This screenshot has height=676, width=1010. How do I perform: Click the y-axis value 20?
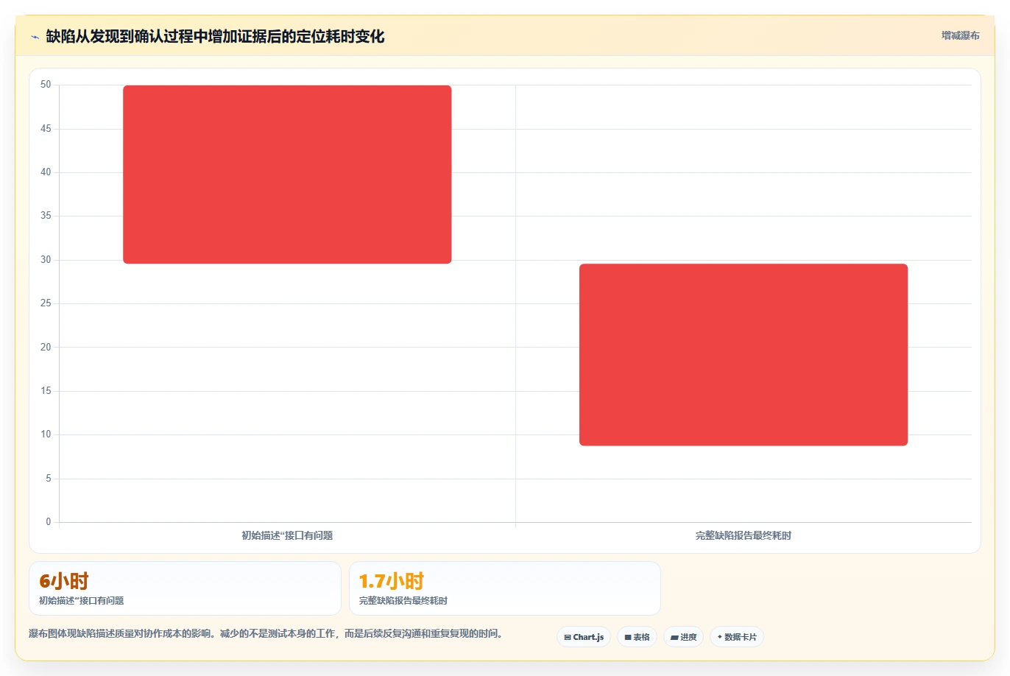(x=46, y=347)
